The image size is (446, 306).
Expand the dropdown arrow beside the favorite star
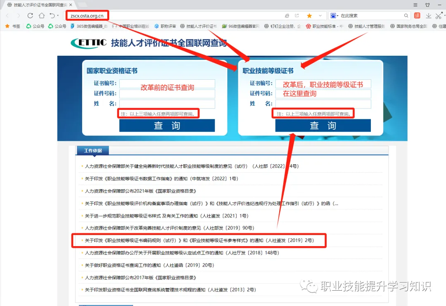point(320,15)
